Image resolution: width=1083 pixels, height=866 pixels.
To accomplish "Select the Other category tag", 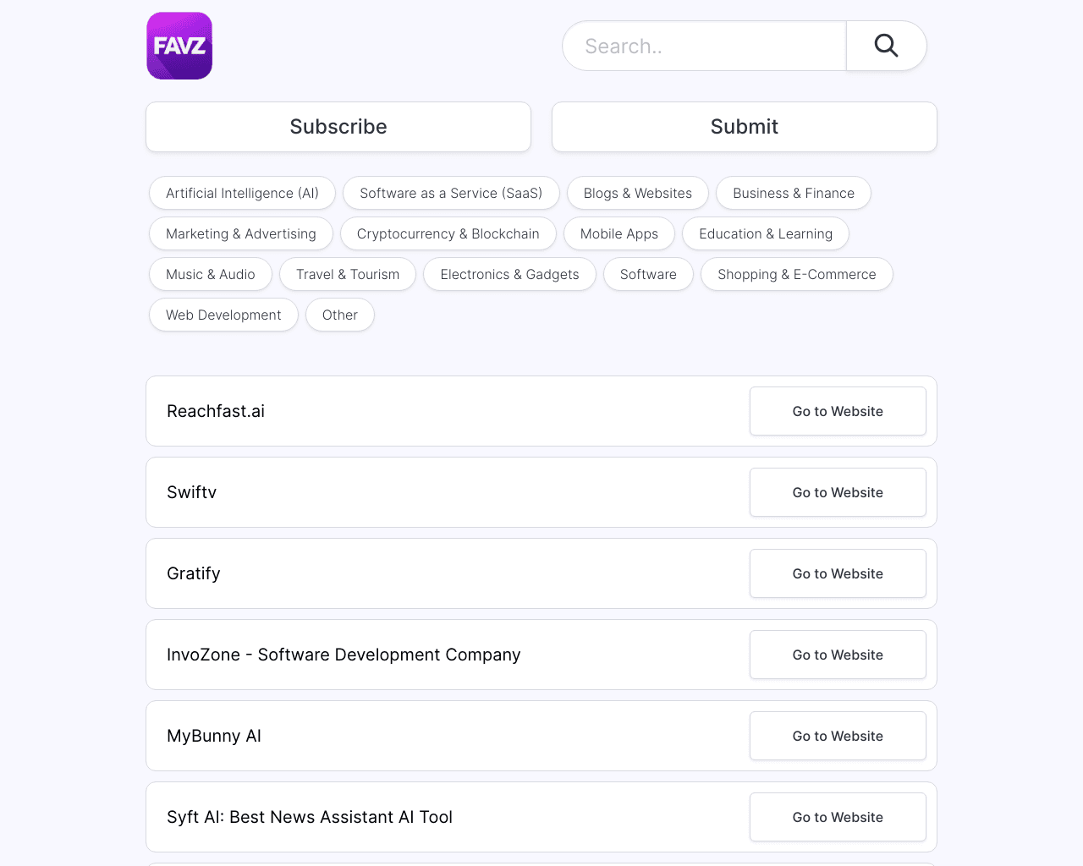I will (x=339, y=315).
